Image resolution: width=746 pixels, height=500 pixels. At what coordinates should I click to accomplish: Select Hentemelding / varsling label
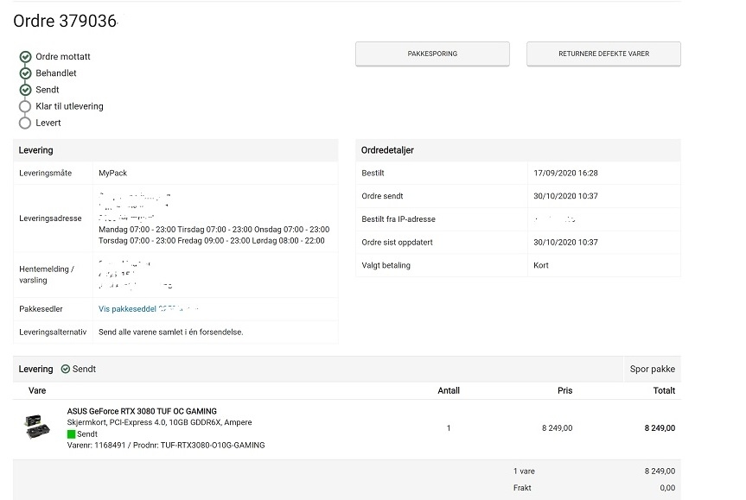click(47, 275)
